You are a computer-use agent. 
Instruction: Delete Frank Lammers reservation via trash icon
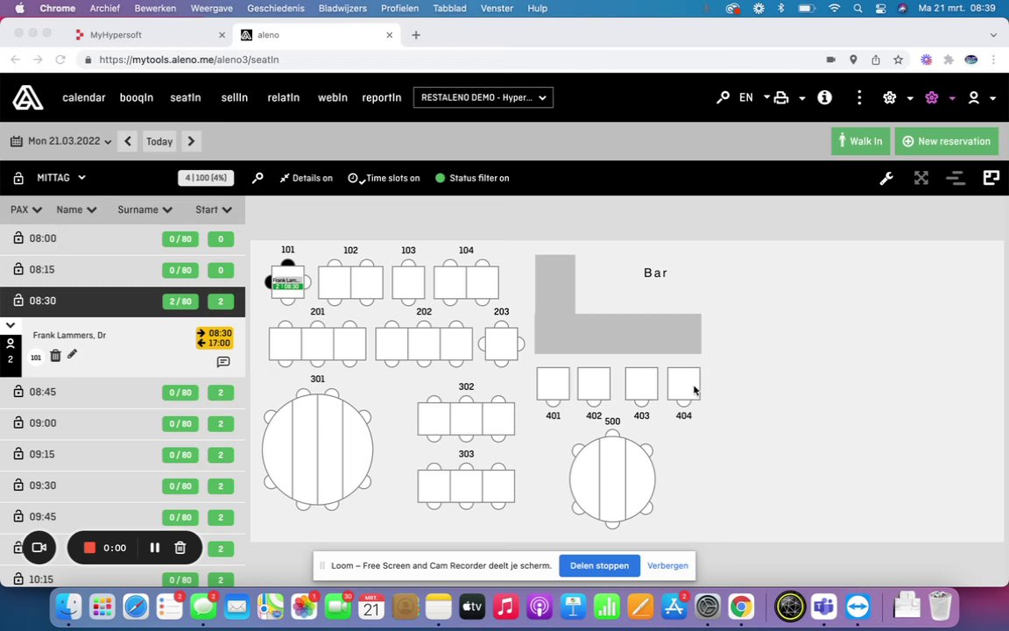[55, 356]
